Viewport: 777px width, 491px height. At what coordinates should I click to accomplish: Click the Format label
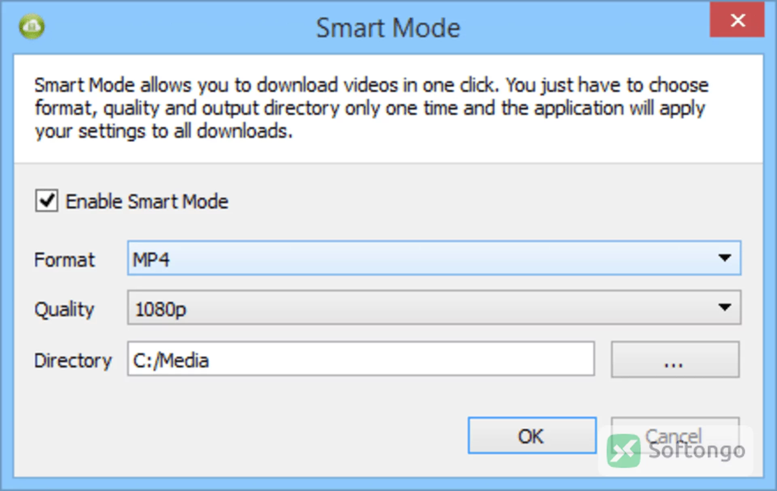coord(64,260)
